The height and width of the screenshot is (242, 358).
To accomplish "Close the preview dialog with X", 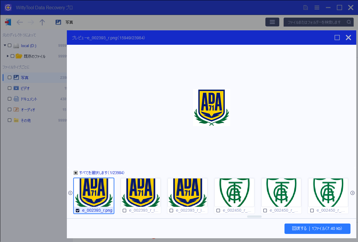I will pos(348,38).
